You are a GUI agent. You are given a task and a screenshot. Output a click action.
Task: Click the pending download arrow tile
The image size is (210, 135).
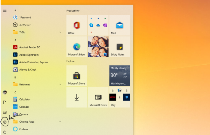point(76,97)
